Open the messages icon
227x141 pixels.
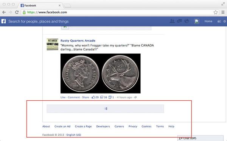[x=179, y=21]
